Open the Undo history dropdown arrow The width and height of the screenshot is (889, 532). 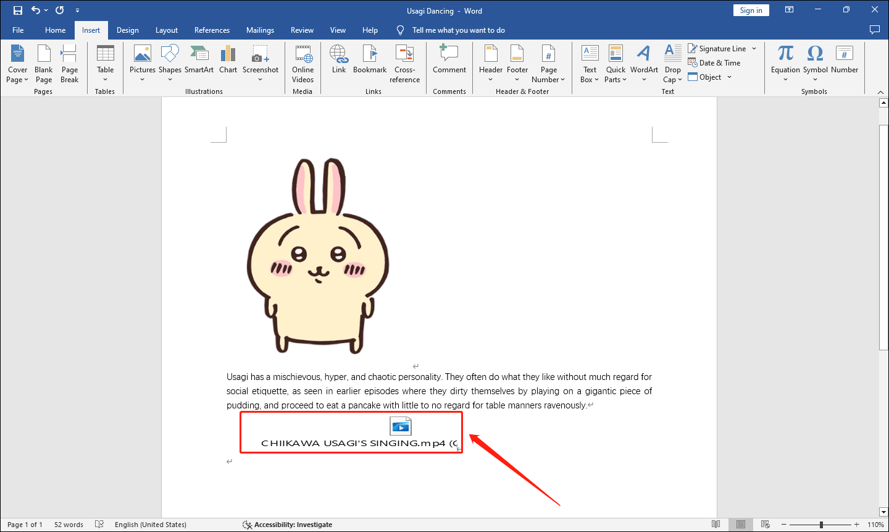[46, 11]
